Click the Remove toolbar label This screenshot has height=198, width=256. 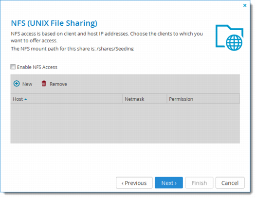point(58,84)
